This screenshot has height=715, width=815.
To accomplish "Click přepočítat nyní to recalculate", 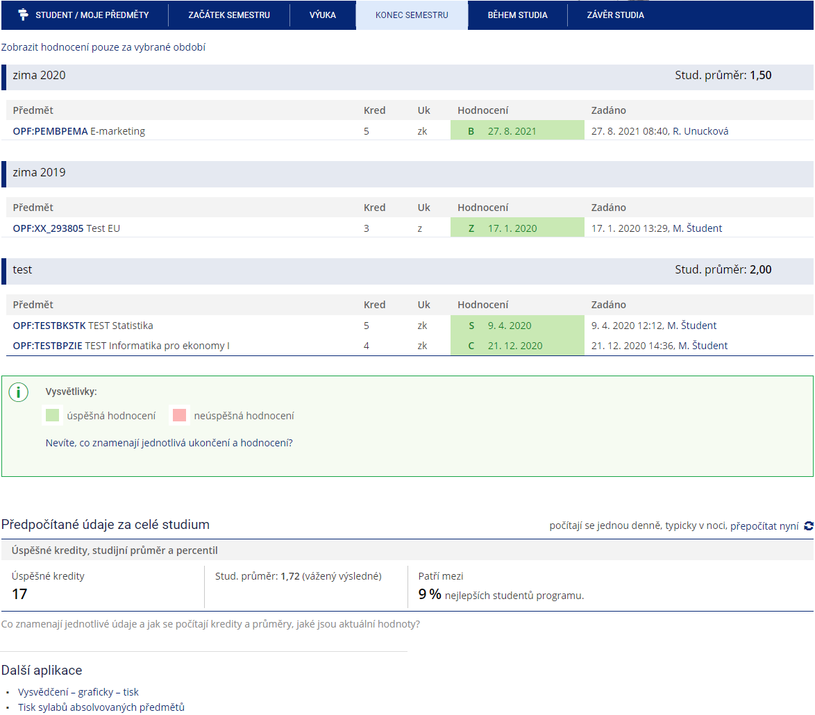I will click(x=764, y=526).
